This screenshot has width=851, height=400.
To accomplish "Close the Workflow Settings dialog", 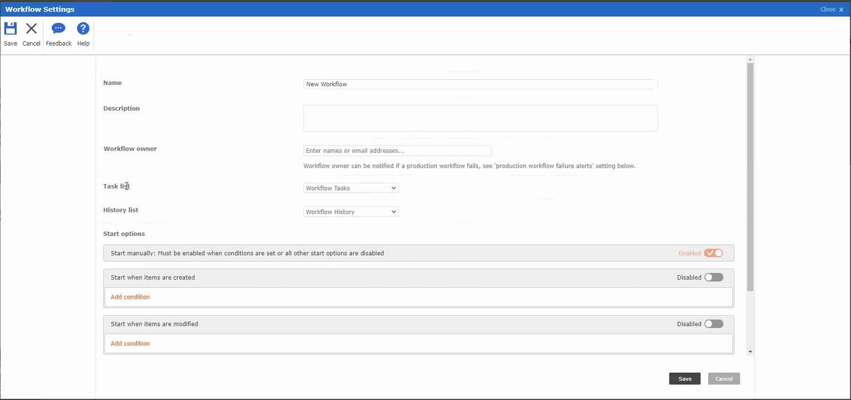I will [x=832, y=9].
